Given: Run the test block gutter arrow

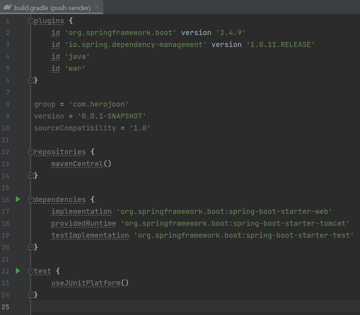Looking at the screenshot, I should pyautogui.click(x=18, y=271).
